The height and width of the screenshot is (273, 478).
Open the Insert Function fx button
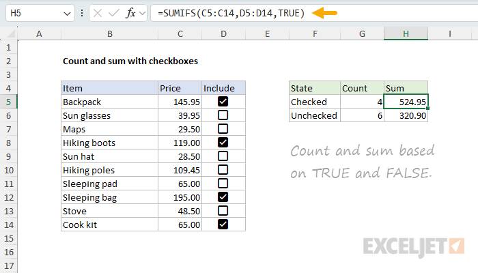click(130, 13)
